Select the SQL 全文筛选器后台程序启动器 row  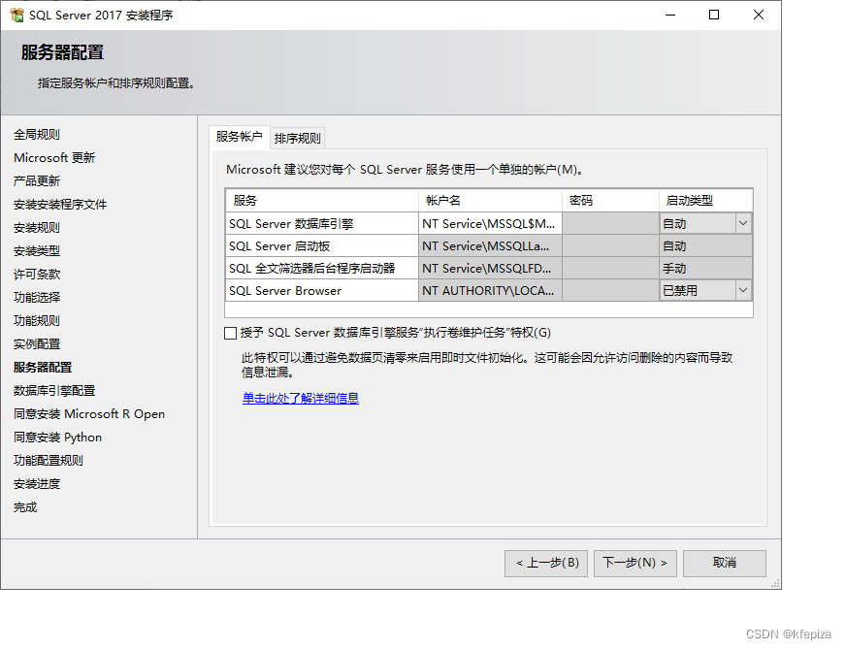[321, 268]
